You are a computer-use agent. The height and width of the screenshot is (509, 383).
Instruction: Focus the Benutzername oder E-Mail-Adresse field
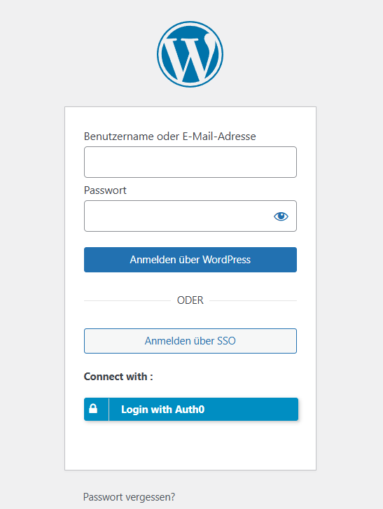(x=190, y=162)
